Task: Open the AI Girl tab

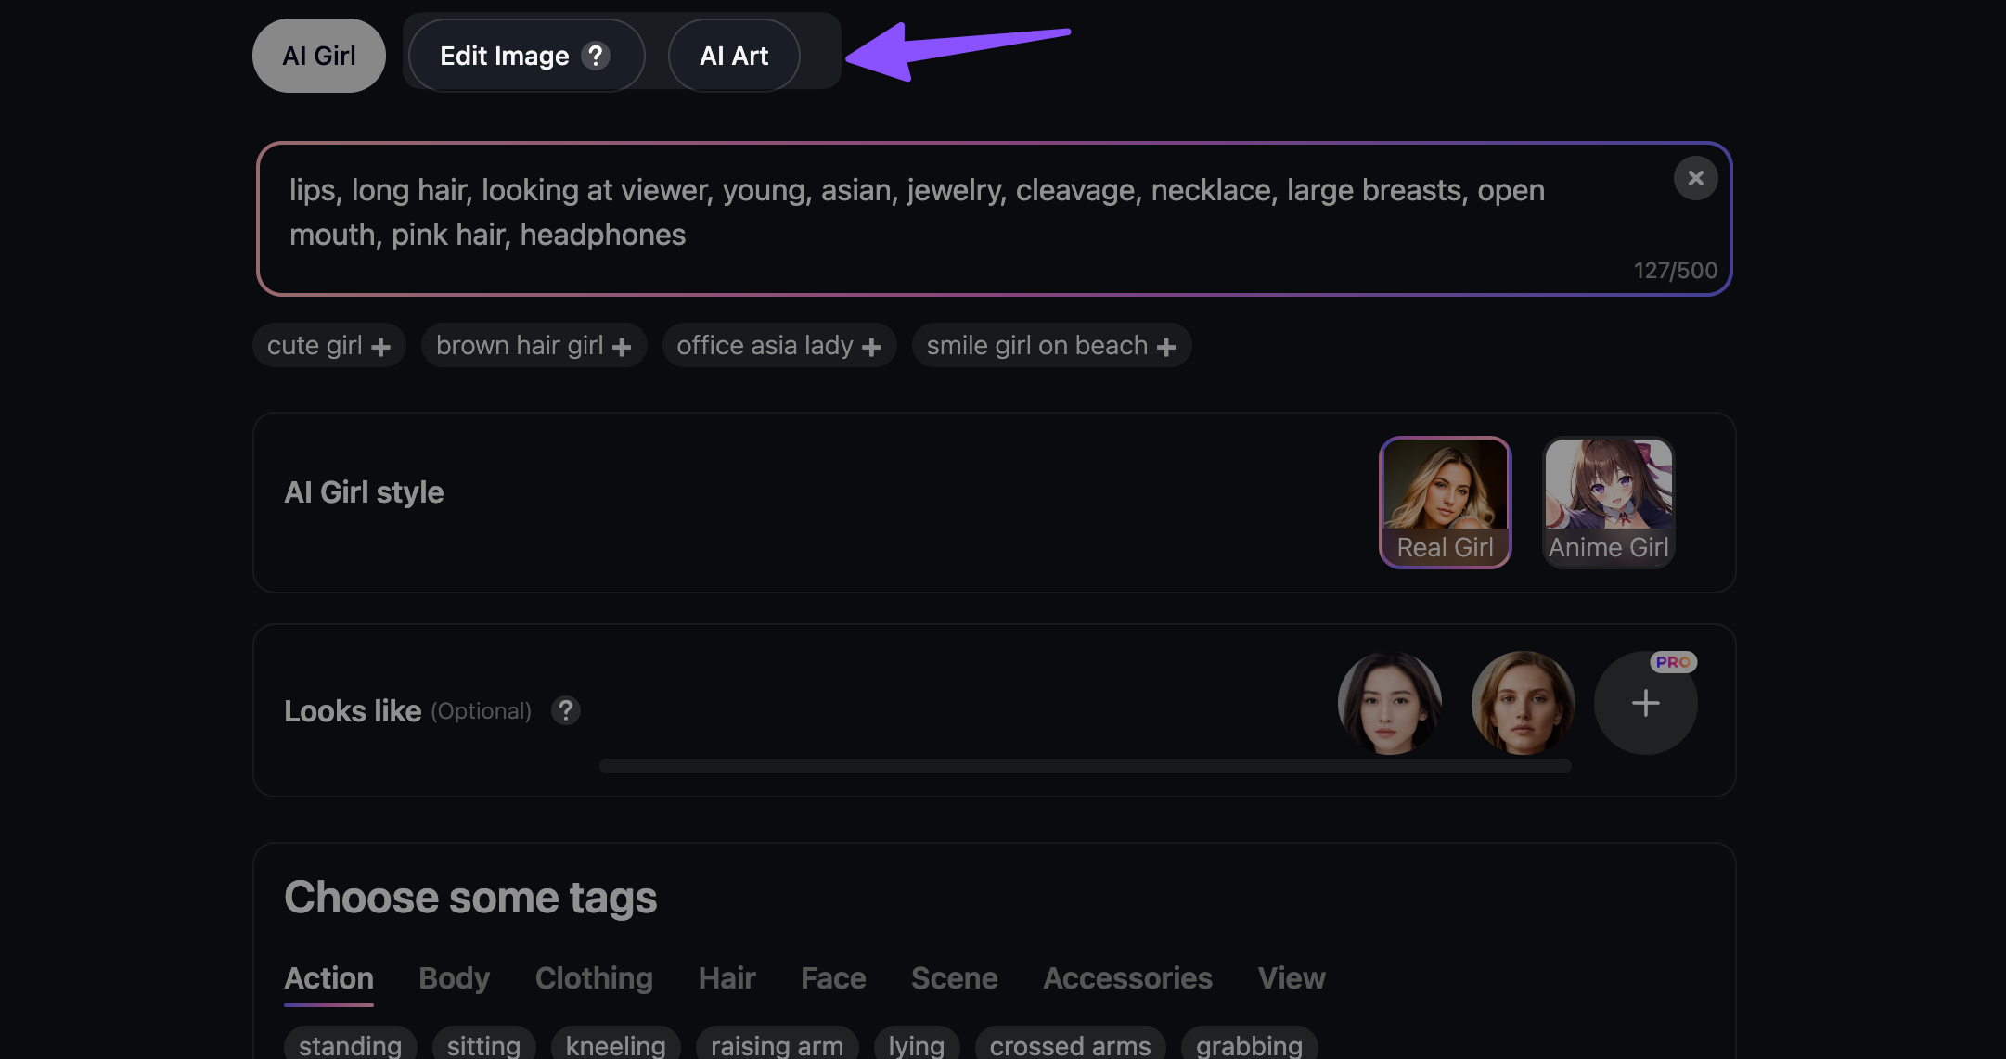Action: pyautogui.click(x=318, y=56)
